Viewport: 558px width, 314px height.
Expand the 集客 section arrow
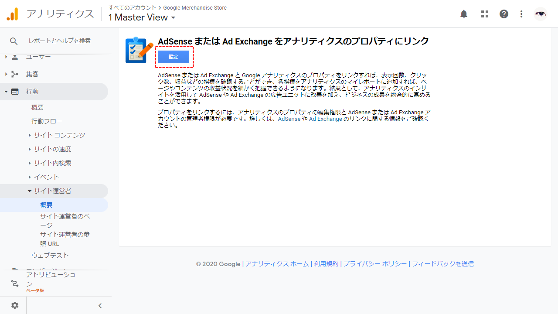(6, 74)
